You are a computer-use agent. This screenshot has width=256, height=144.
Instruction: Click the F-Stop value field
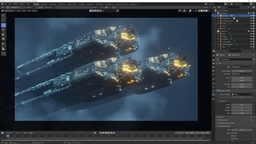click(x=242, y=105)
